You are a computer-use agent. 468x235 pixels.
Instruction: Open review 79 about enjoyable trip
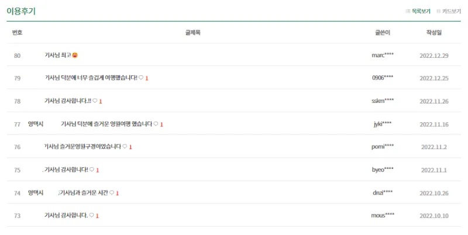coord(91,78)
